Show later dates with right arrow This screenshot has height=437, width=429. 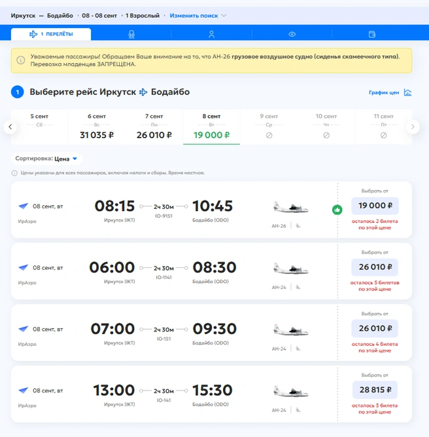(x=413, y=127)
